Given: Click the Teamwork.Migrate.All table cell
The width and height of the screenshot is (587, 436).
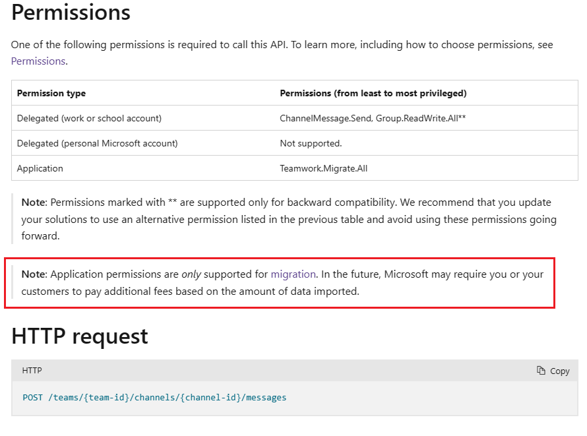Looking at the screenshot, I should (x=324, y=168).
